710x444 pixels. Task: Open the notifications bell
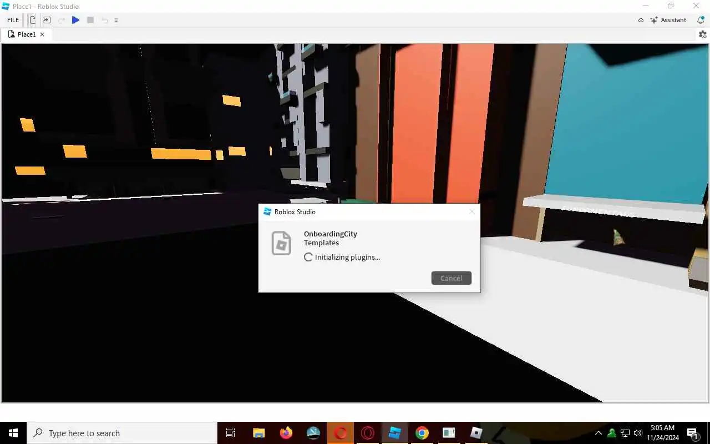[x=701, y=20]
